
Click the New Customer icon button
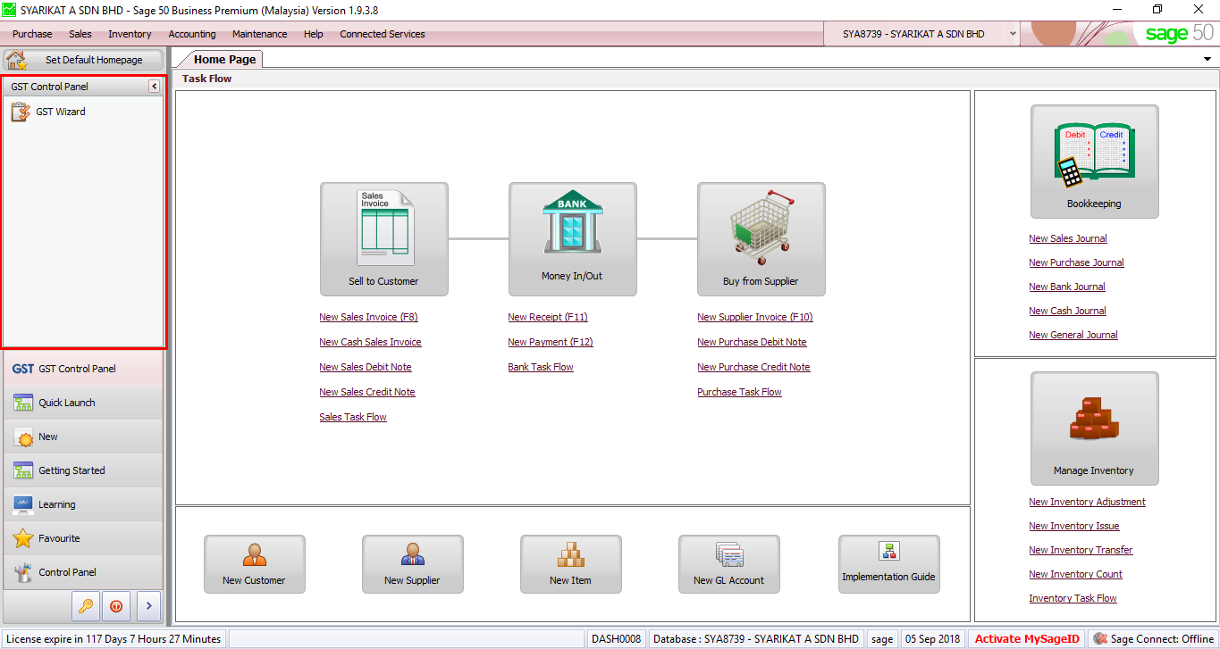coord(254,564)
